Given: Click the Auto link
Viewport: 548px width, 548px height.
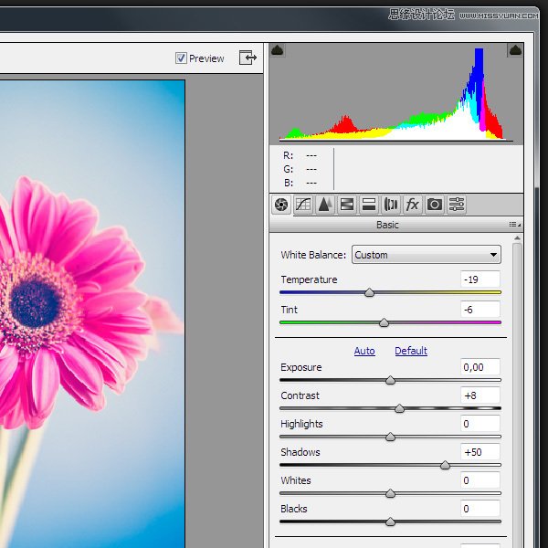Looking at the screenshot, I should [x=364, y=351].
